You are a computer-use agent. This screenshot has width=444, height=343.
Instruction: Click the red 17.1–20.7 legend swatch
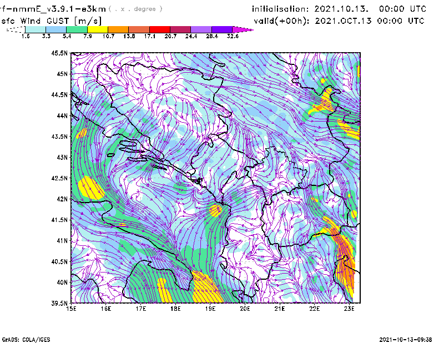tap(160, 29)
